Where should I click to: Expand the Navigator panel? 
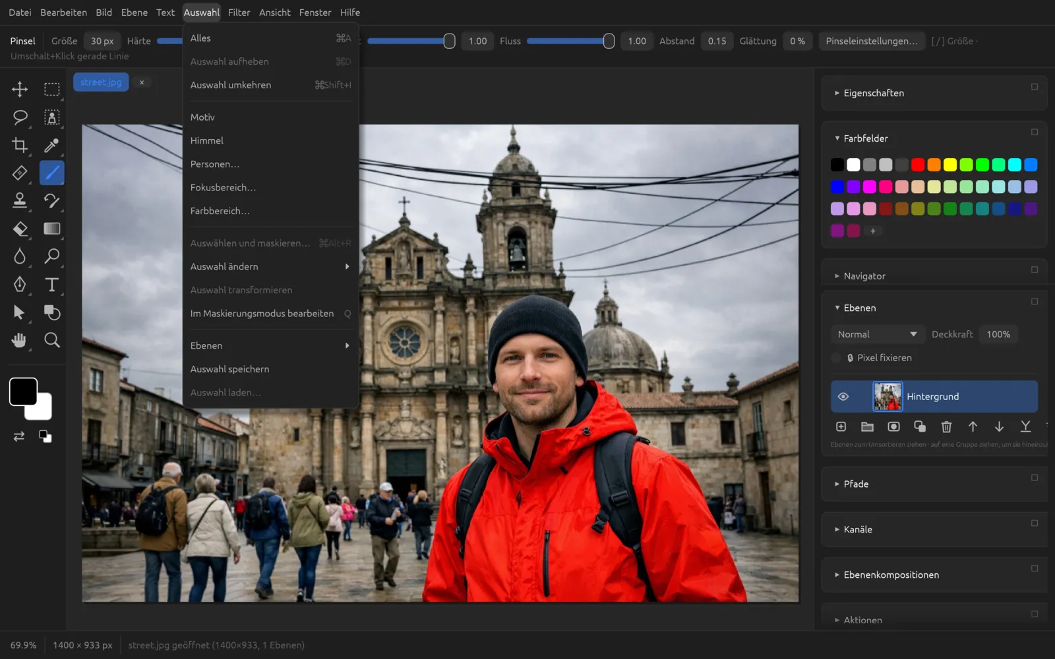pos(864,276)
